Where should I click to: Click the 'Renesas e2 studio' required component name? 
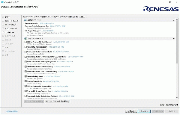point(31,23)
